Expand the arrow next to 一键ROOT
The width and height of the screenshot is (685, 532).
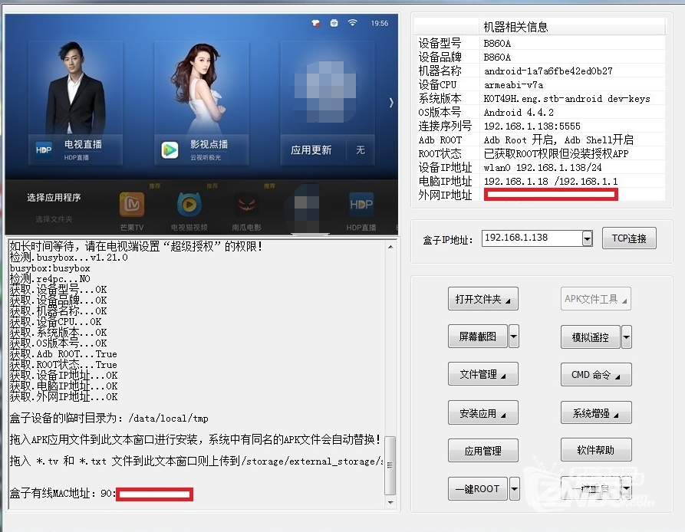pyautogui.click(x=514, y=488)
